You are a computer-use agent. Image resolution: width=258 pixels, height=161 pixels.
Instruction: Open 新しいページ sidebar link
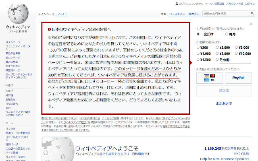coord(13,58)
